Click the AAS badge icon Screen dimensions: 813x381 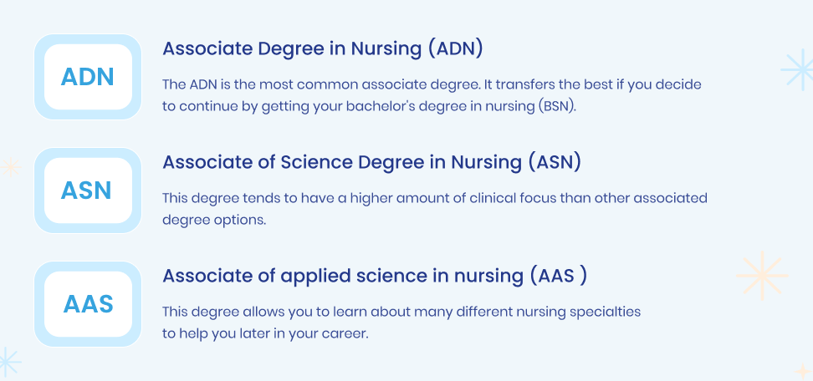click(88, 304)
